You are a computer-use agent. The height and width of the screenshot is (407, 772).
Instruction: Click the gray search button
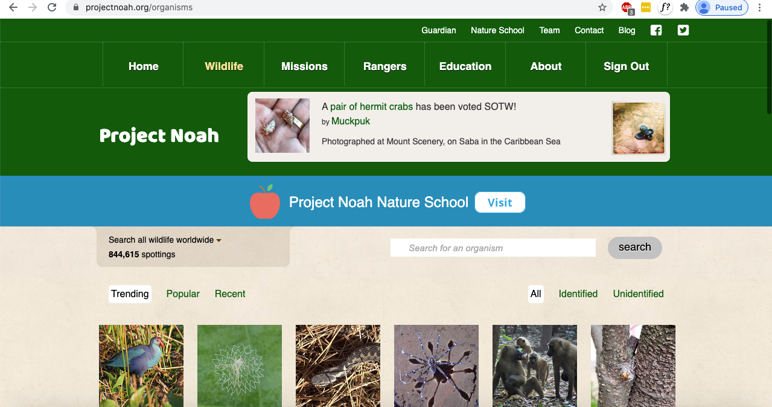coord(634,248)
